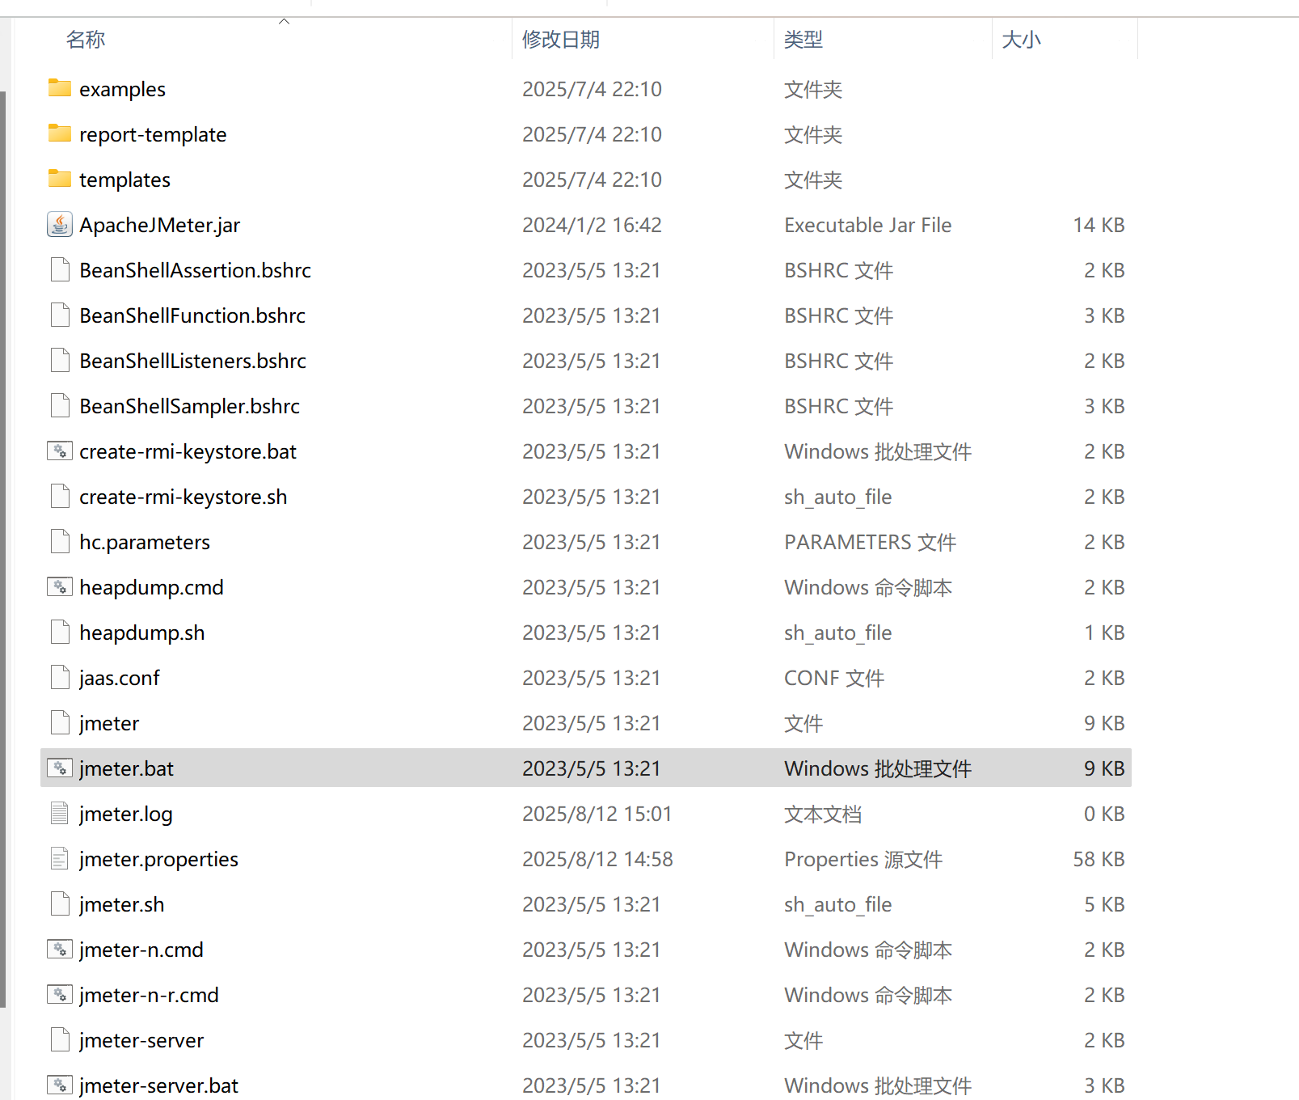Click the jmeter-n.cmd script icon

(59, 950)
